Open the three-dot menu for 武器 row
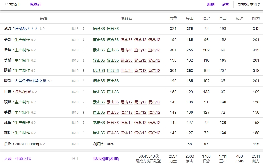263x165 pixels. pyautogui.click(x=83, y=29)
